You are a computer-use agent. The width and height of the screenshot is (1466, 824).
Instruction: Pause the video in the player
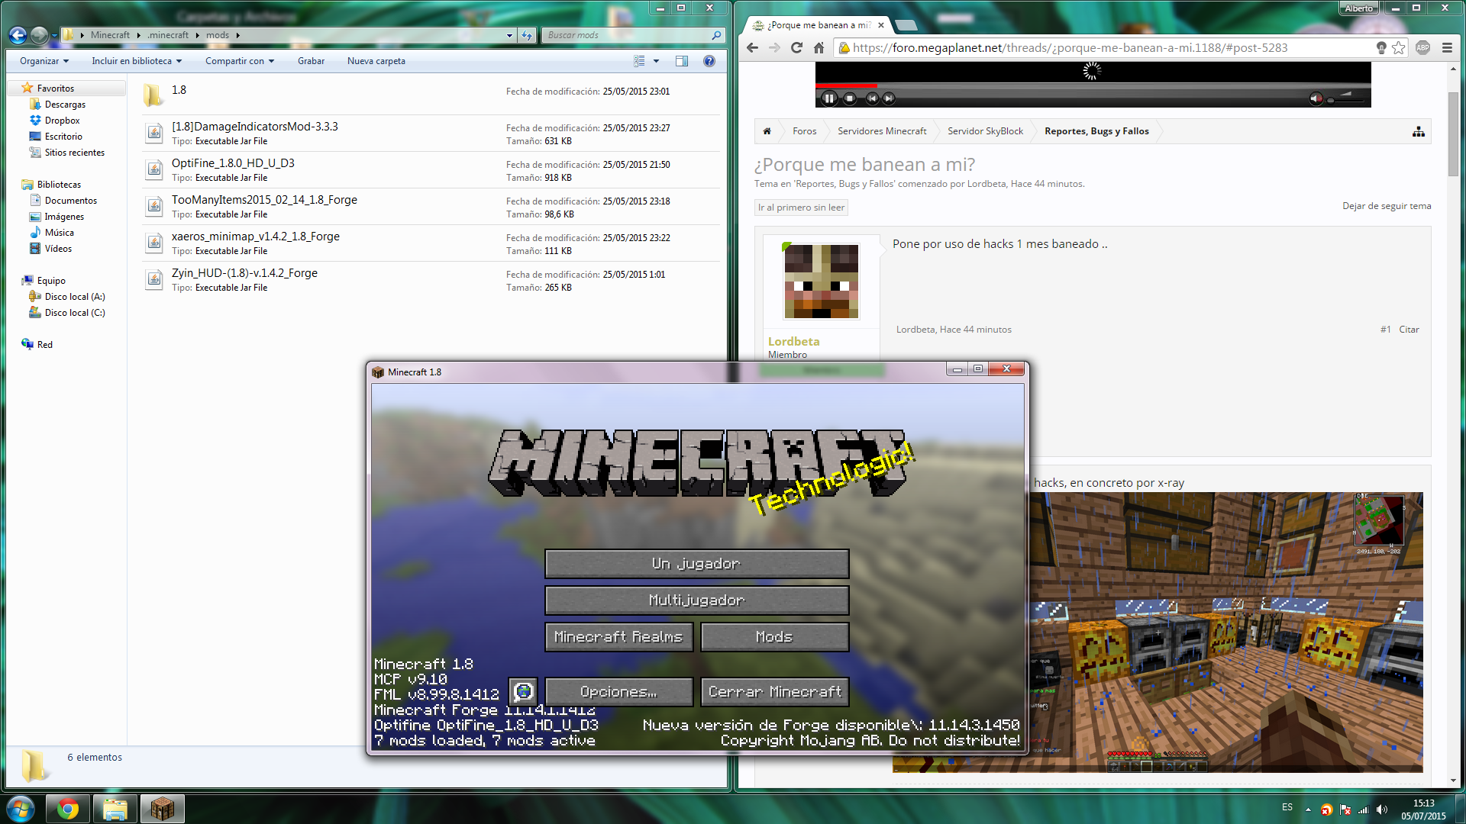pos(828,98)
